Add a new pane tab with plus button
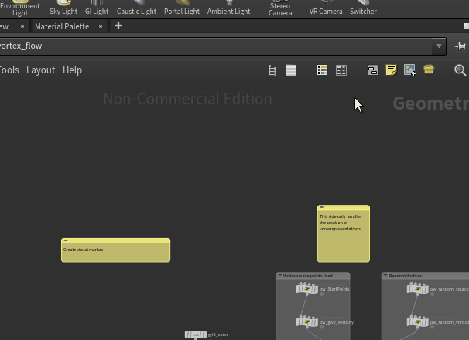The image size is (469, 340). click(118, 26)
